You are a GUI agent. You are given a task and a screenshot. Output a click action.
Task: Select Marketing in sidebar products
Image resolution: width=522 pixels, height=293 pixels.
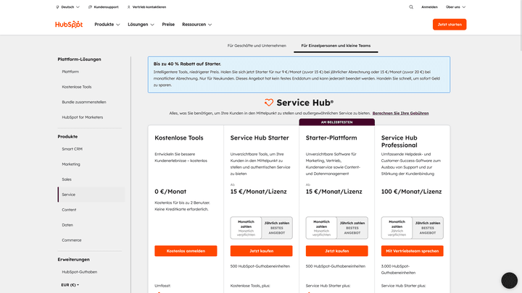coord(71,164)
